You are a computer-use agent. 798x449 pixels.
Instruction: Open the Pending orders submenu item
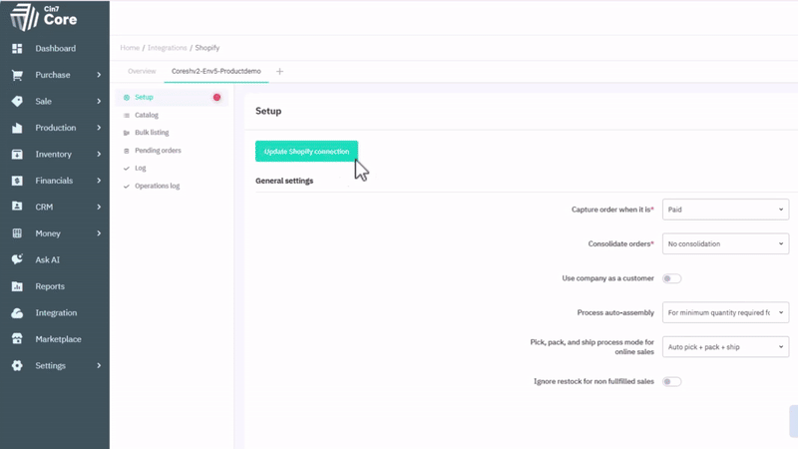[x=158, y=151]
